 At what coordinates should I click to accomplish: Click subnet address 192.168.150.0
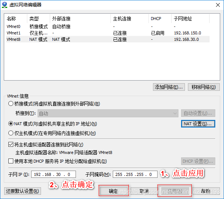tap(188, 33)
